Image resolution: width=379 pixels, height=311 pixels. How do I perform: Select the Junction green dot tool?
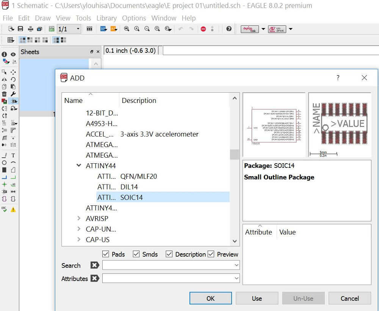click(4, 184)
